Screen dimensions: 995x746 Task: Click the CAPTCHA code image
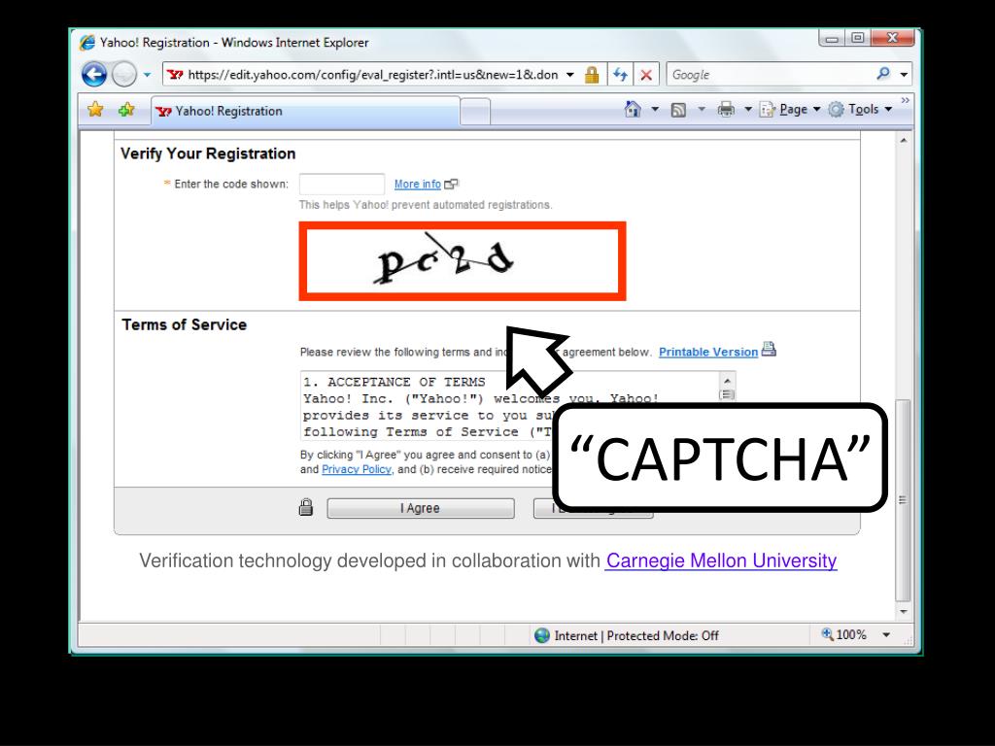tap(463, 260)
